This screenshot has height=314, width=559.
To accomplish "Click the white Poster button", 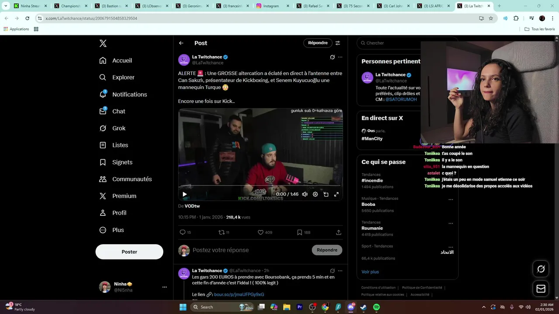I will coord(129,252).
